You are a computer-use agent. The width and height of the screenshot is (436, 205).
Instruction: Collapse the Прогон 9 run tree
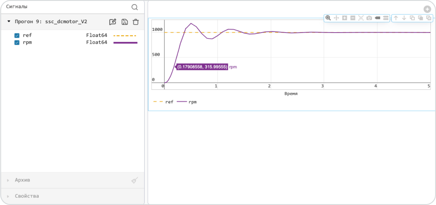(9, 21)
